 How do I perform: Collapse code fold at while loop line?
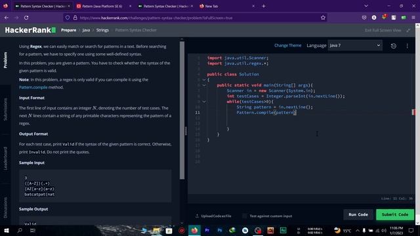pos(204,102)
